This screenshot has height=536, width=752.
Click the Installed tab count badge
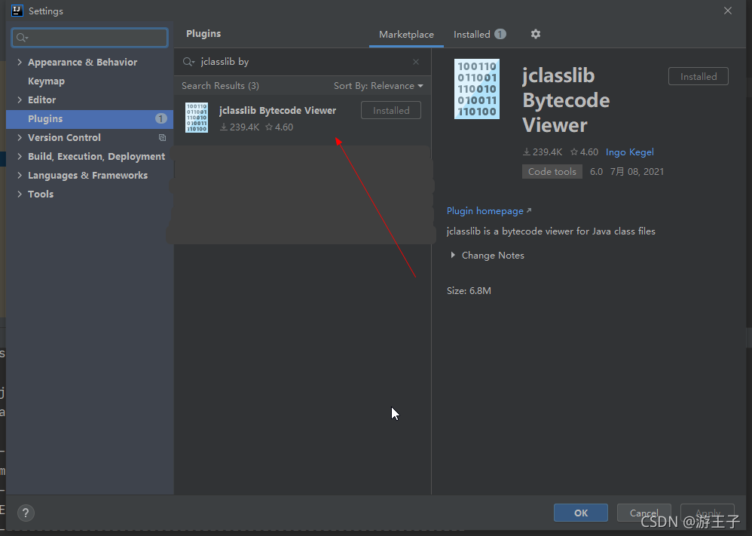[x=500, y=34]
